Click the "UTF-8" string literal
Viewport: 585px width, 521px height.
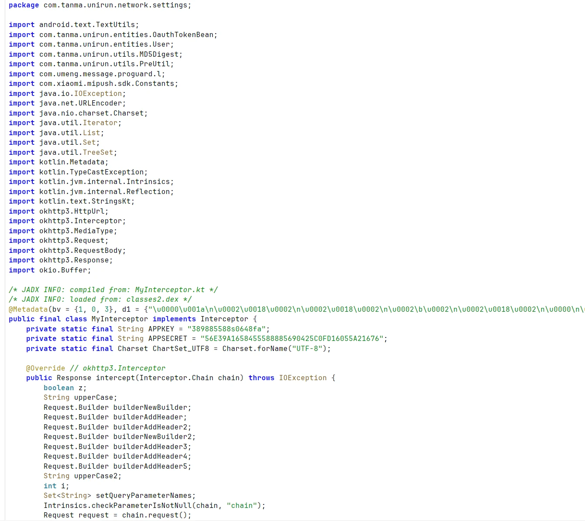point(307,349)
